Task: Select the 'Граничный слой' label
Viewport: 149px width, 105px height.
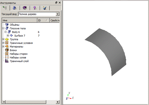Action: [x=19, y=61]
